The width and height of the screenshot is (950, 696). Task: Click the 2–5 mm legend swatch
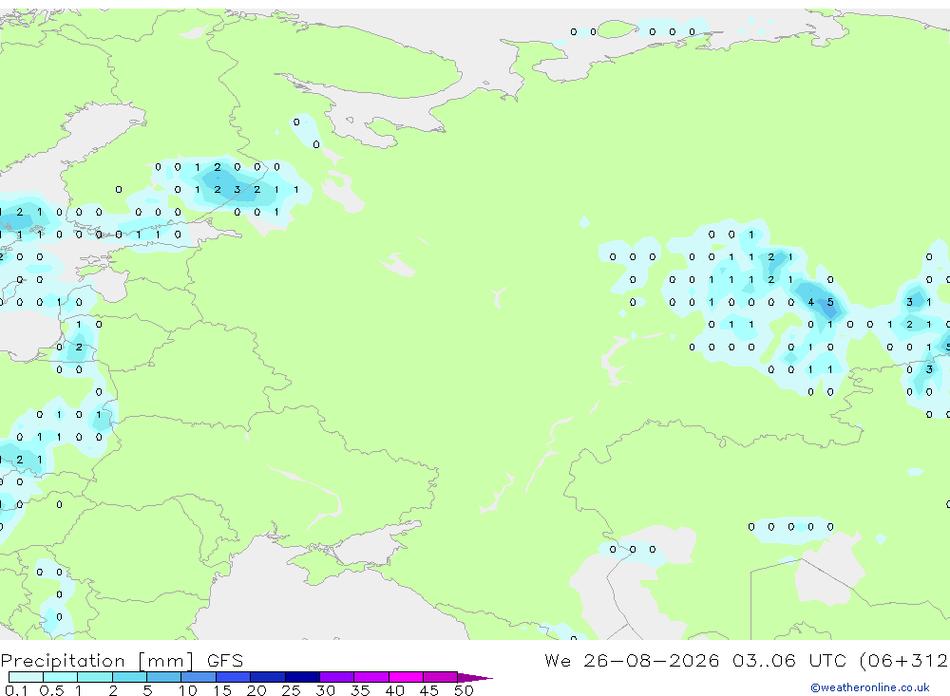(129, 677)
